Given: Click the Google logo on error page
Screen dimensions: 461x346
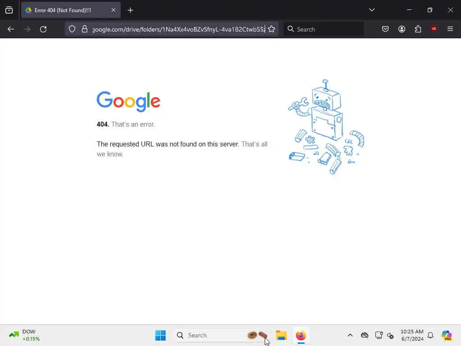Looking at the screenshot, I should pos(128,101).
